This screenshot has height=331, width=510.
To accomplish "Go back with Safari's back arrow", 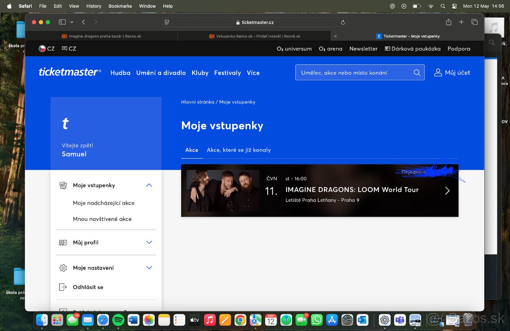I will click(84, 22).
